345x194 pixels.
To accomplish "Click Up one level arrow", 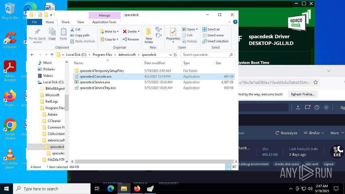I will pos(52,55).
